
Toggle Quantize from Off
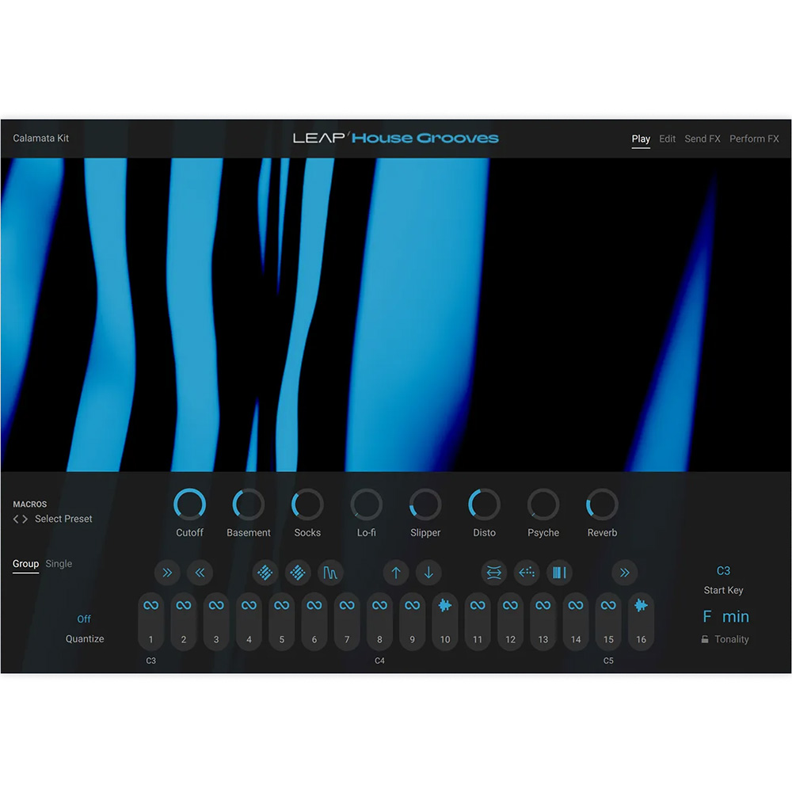(84, 619)
